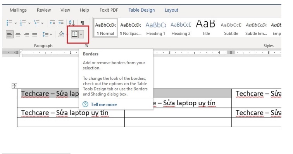
Task: Toggle show paragraph marks
Action: coord(83,23)
